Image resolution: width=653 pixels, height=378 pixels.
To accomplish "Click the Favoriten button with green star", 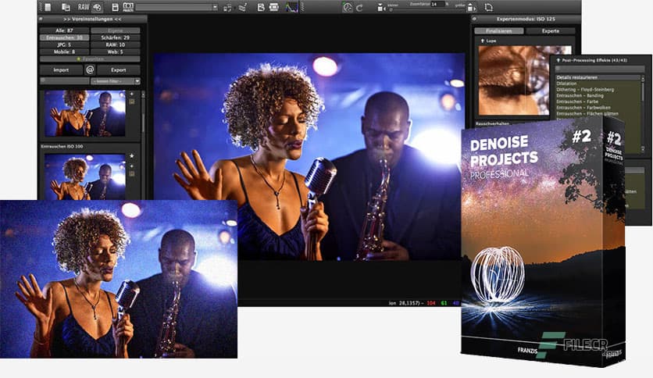I will [90, 59].
